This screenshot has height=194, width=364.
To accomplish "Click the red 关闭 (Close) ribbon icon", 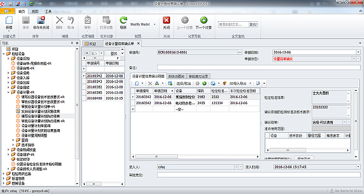I will [x=166, y=20].
